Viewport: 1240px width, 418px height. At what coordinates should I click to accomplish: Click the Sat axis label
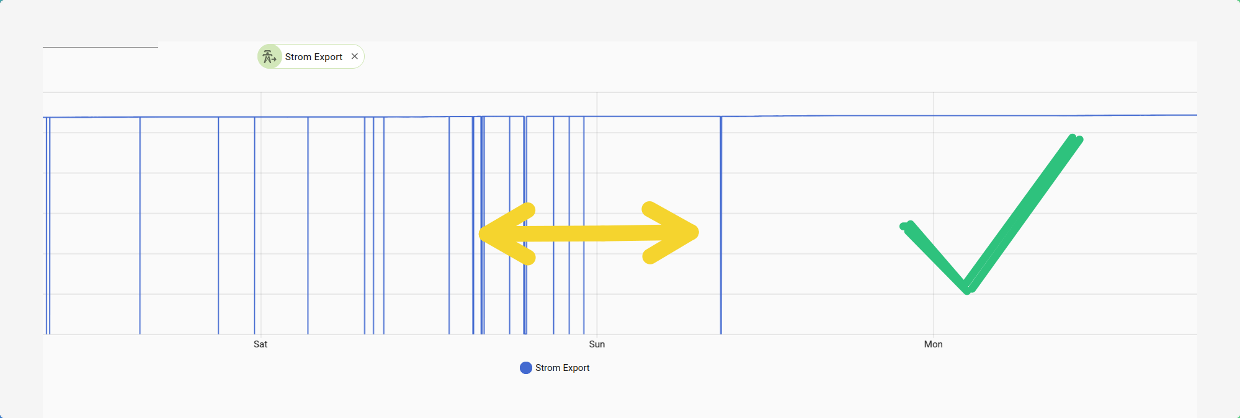[261, 344]
